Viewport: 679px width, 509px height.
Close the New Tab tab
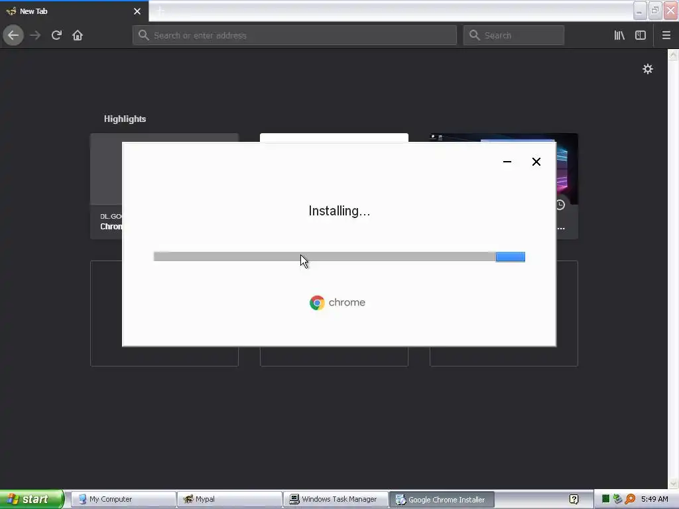137,11
